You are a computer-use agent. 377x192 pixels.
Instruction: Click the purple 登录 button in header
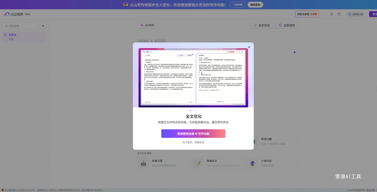click(373, 14)
